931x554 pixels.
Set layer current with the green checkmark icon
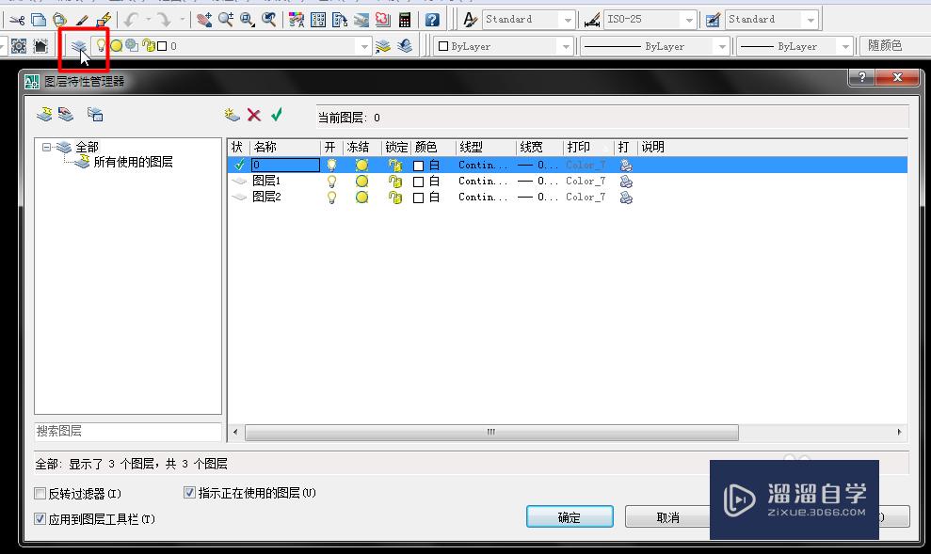tap(277, 115)
